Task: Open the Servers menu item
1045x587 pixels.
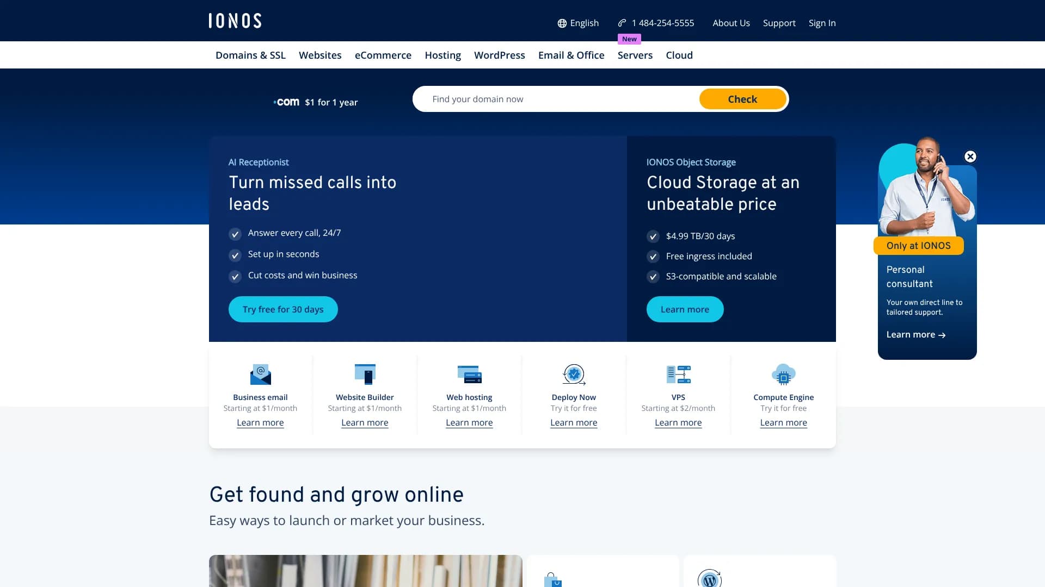Action: tap(635, 55)
